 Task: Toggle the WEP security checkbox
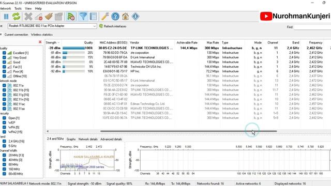4,122
